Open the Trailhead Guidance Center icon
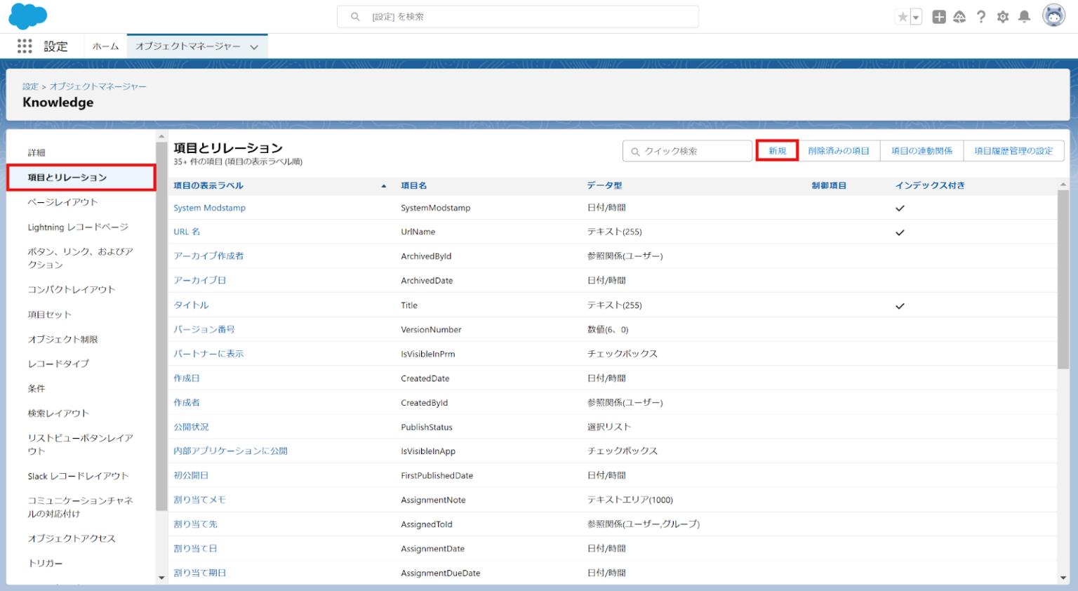The width and height of the screenshot is (1078, 591). pos(960,16)
